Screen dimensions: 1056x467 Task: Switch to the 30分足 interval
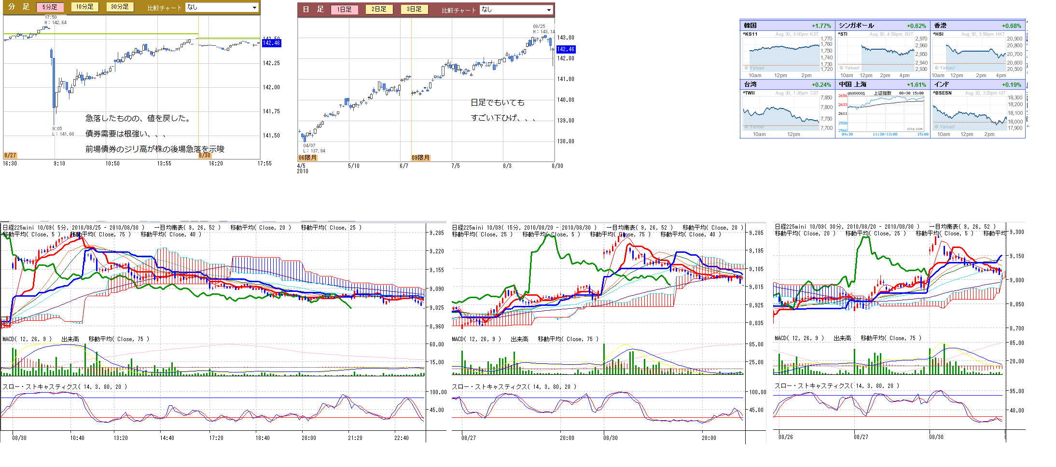point(120,7)
